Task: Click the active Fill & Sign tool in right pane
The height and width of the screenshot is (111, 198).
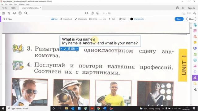Action: click(x=195, y=78)
